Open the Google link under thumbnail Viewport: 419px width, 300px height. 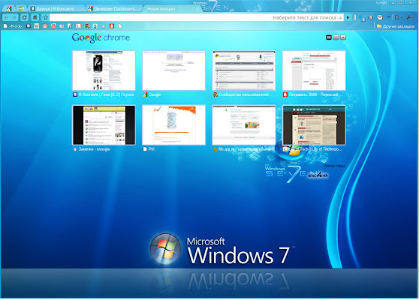click(x=152, y=94)
